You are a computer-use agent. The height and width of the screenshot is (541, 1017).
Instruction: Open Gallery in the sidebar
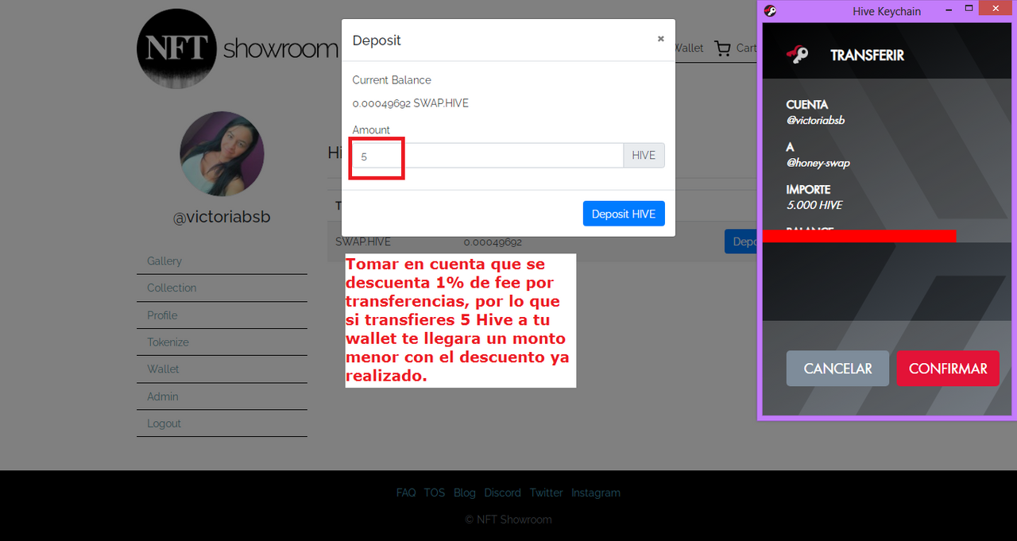pos(164,261)
